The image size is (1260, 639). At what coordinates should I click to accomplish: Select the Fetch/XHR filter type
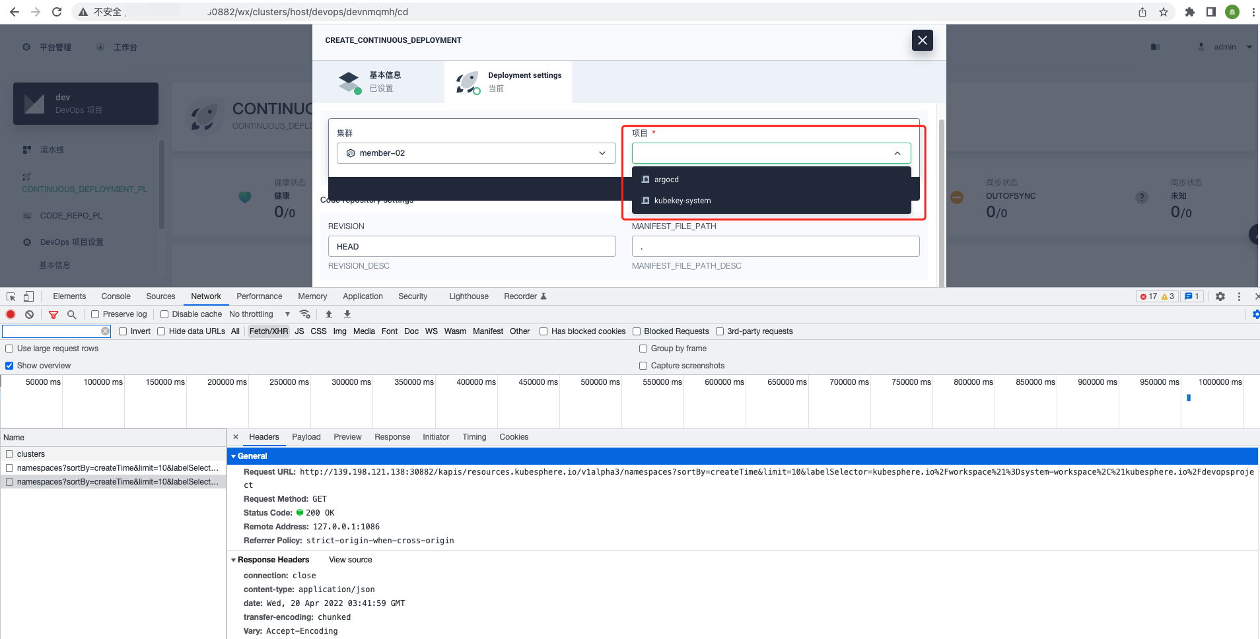269,331
